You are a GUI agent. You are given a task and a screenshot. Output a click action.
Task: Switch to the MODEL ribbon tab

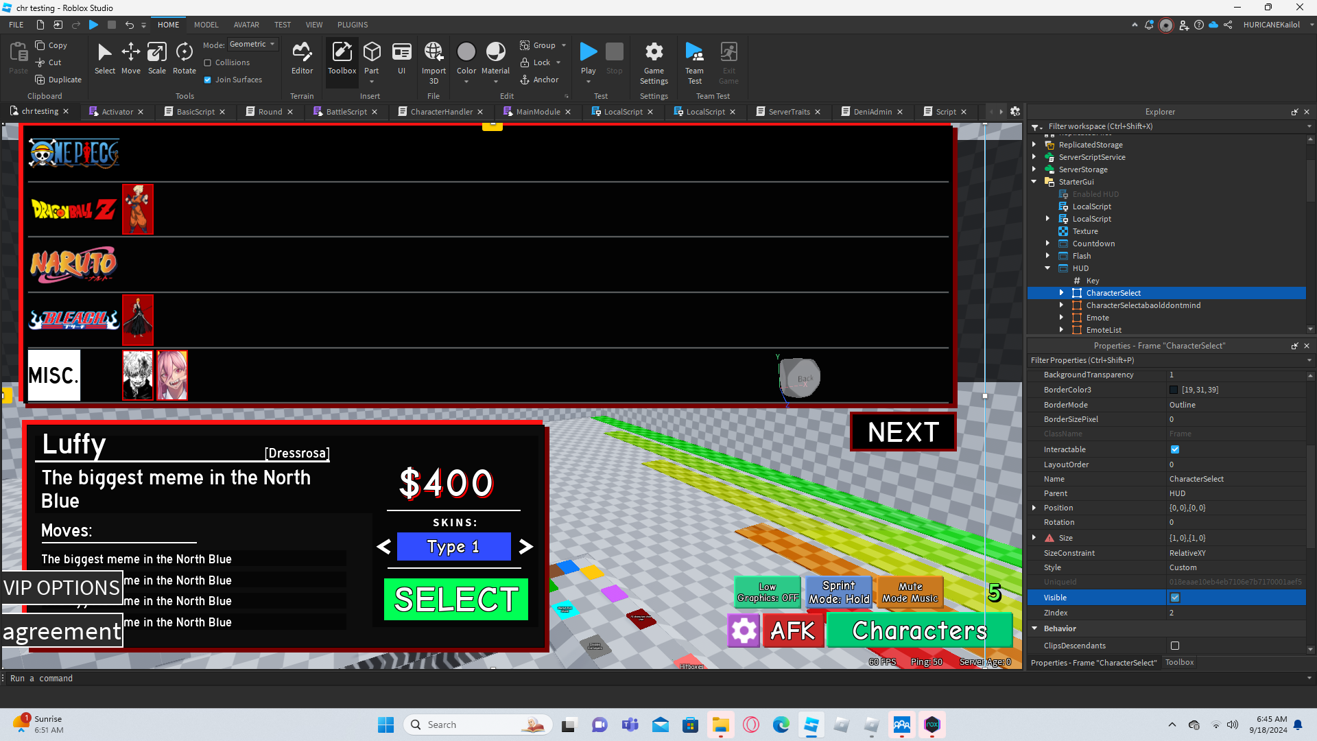pos(206,25)
